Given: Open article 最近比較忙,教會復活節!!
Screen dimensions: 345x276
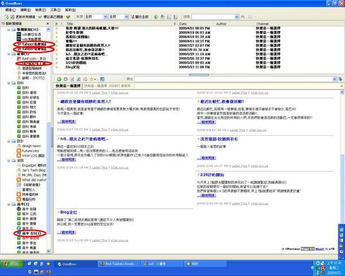Looking at the screenshot, I should pyautogui.click(x=222, y=102).
